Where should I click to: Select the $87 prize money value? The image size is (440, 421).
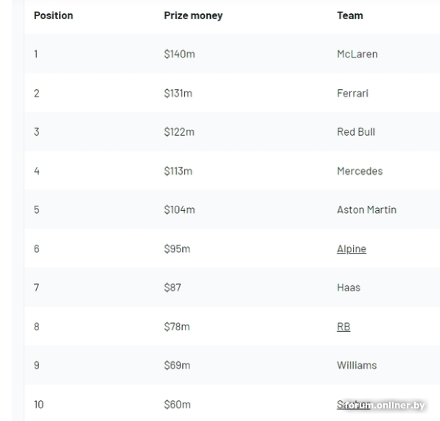click(172, 288)
